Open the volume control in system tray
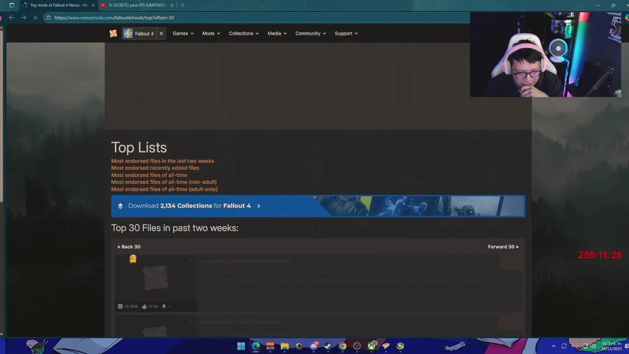 [593, 346]
